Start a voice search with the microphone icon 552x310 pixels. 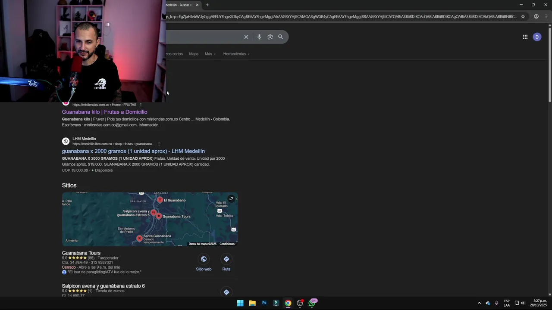(259, 37)
